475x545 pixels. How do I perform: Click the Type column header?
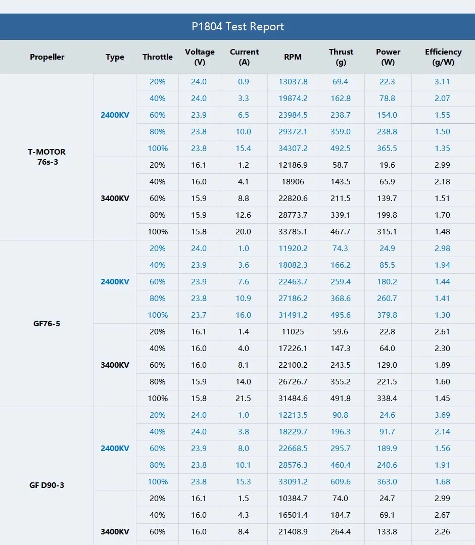(x=115, y=57)
